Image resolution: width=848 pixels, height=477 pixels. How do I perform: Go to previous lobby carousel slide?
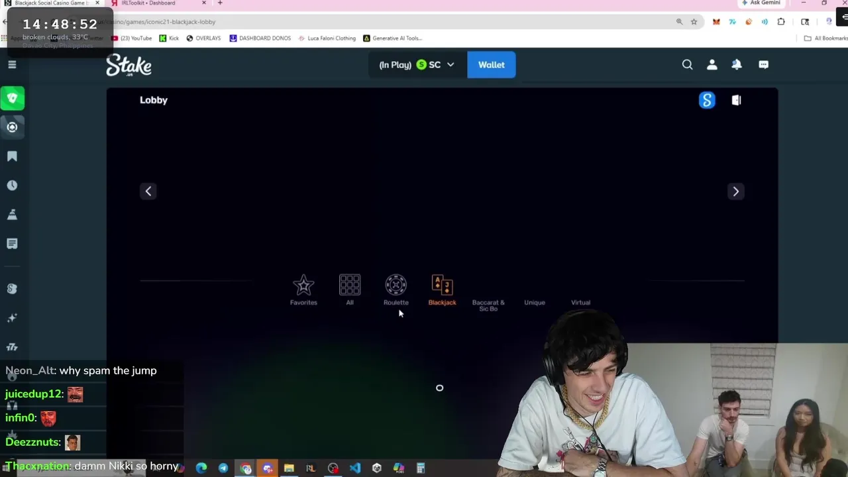click(x=148, y=191)
